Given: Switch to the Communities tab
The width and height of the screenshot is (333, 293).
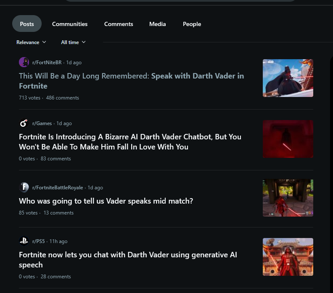Looking at the screenshot, I should coord(70,24).
